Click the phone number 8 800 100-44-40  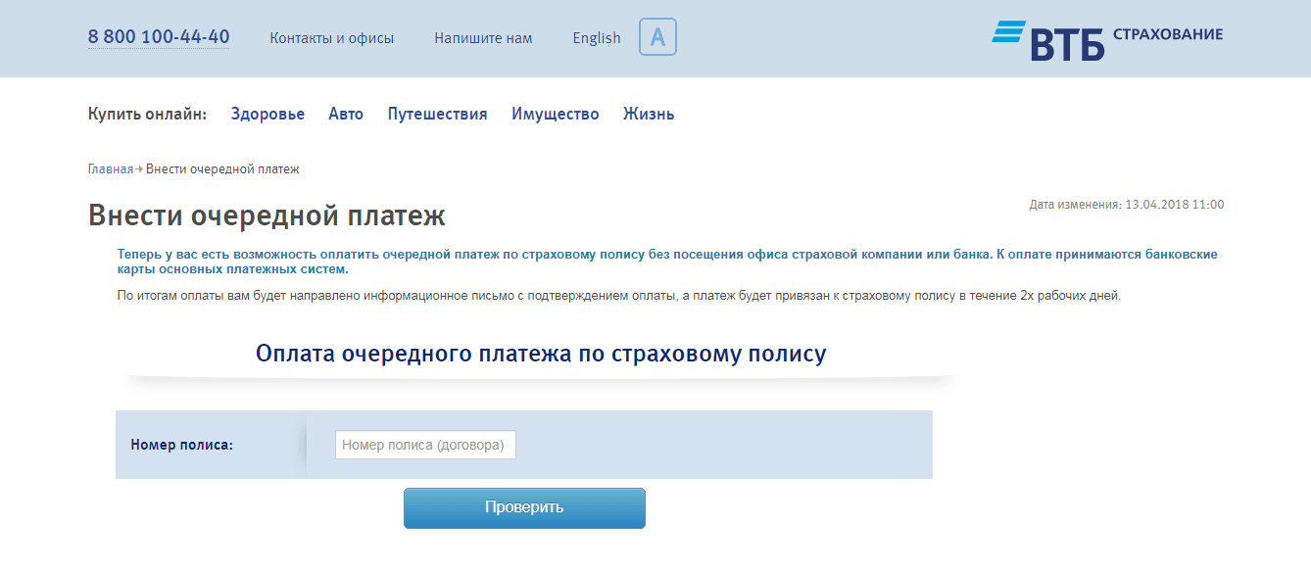coord(159,37)
